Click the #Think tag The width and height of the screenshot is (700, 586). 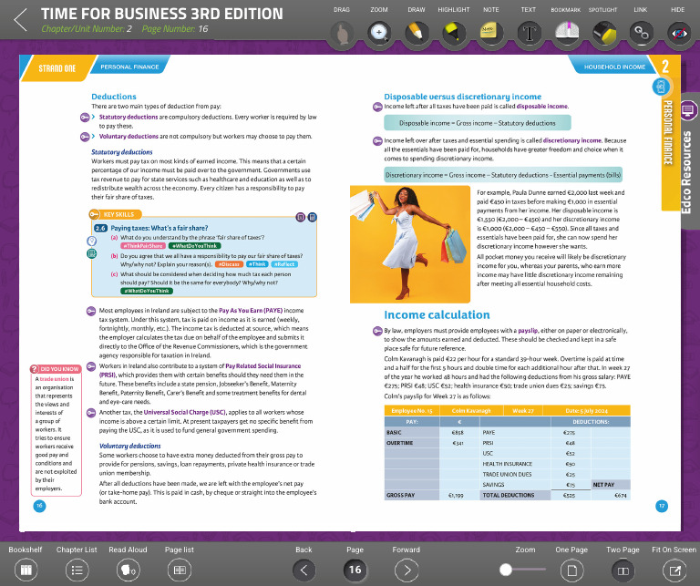tap(257, 264)
